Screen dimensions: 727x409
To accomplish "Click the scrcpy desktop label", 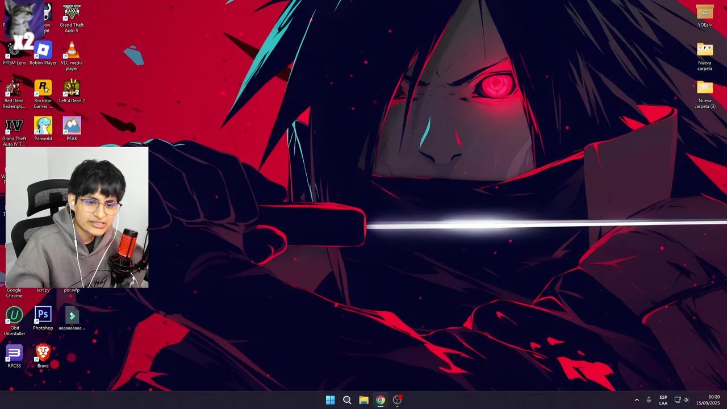I will click(43, 290).
